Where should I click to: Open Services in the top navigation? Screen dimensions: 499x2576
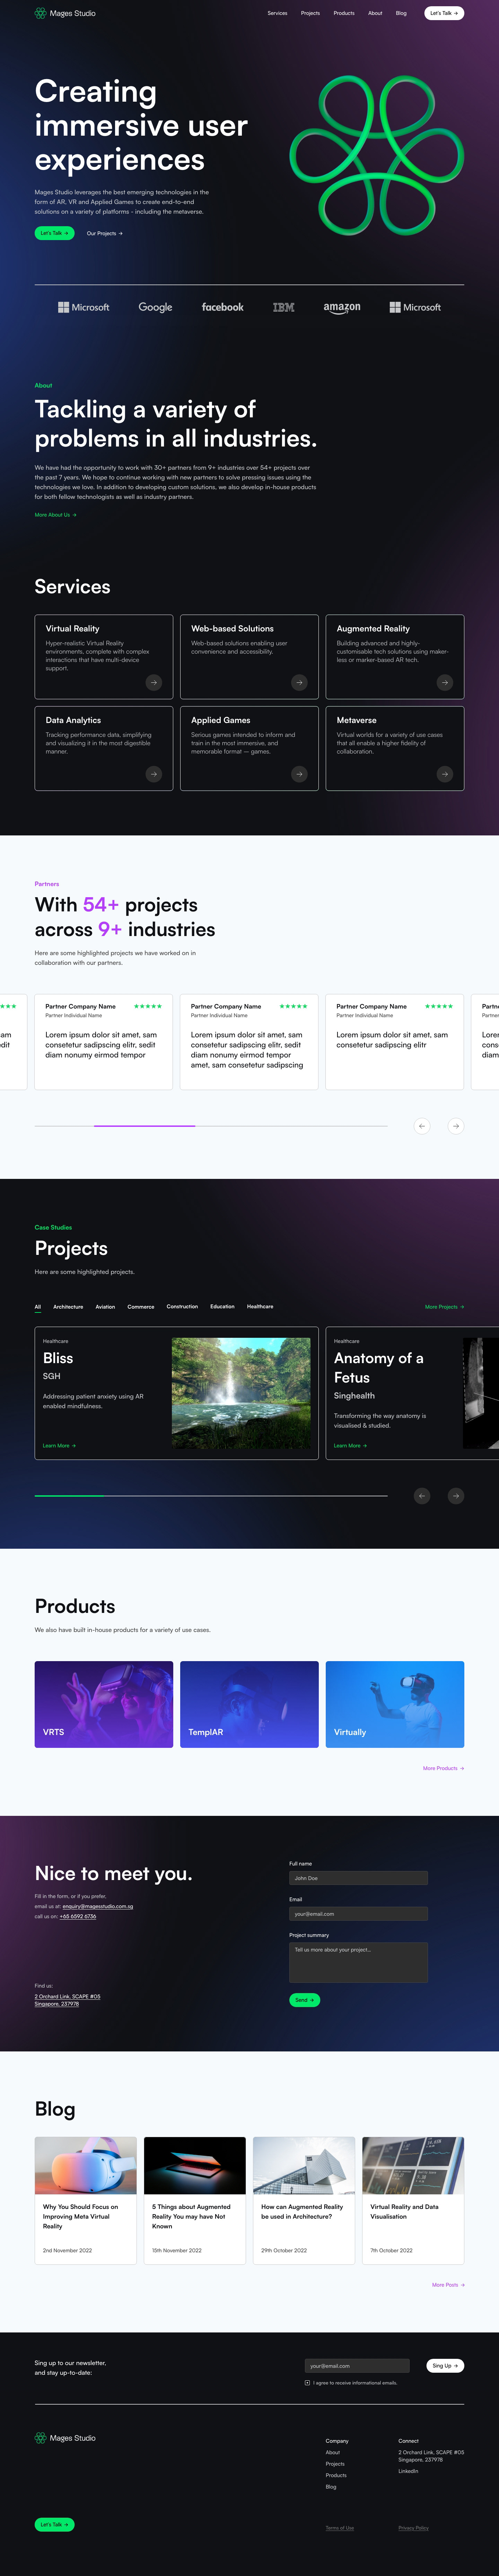coord(278,13)
